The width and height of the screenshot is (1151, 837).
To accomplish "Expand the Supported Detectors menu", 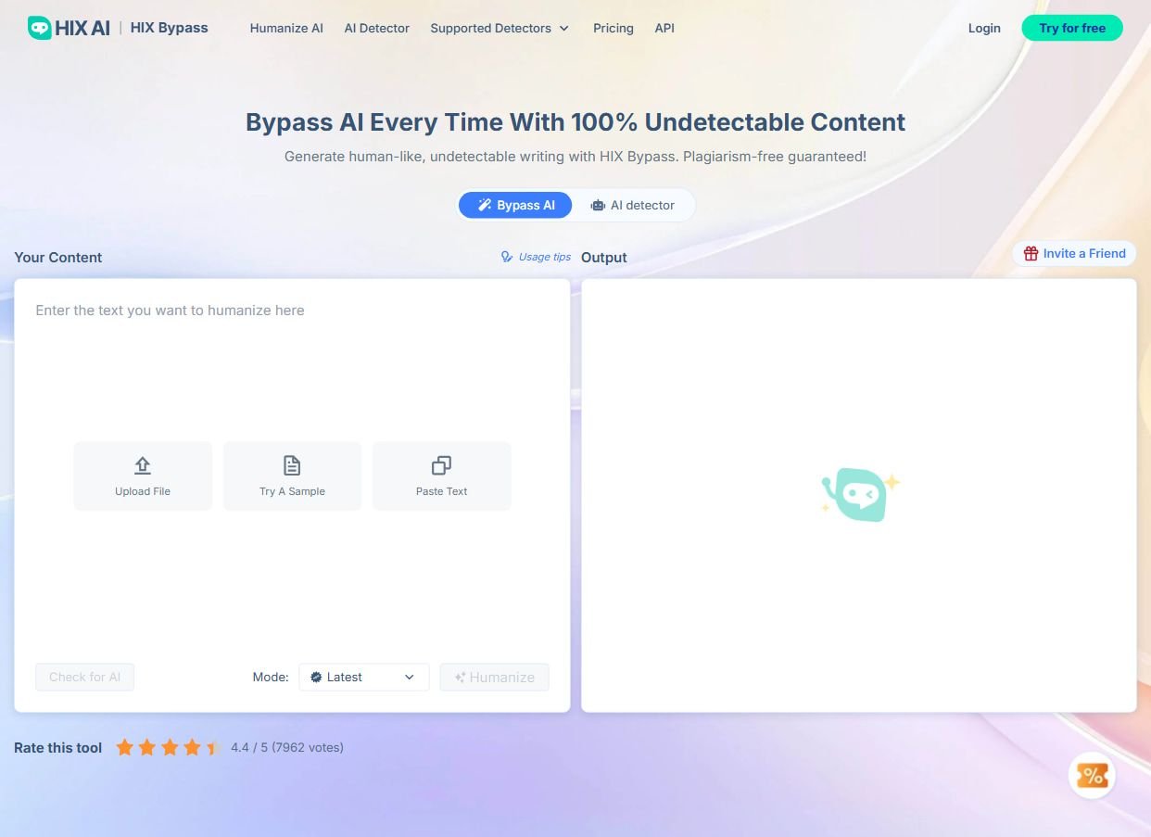I will [x=499, y=28].
